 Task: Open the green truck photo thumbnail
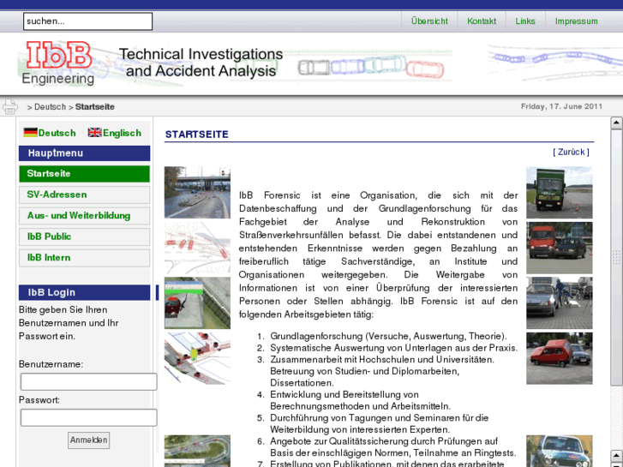(560, 192)
